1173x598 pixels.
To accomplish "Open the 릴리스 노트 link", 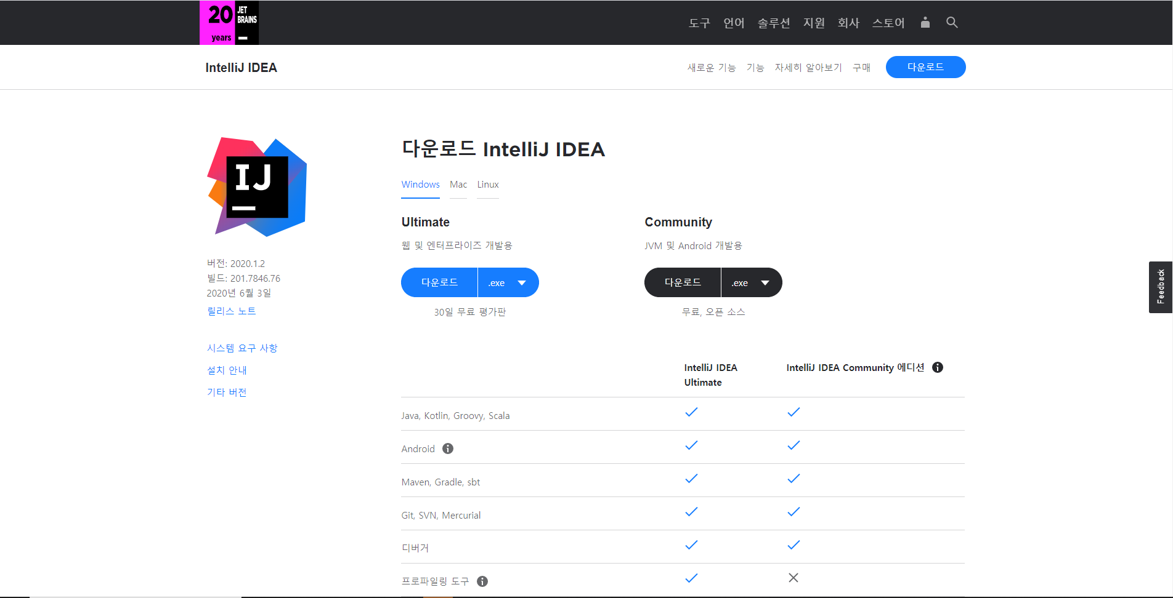I will pyautogui.click(x=232, y=311).
